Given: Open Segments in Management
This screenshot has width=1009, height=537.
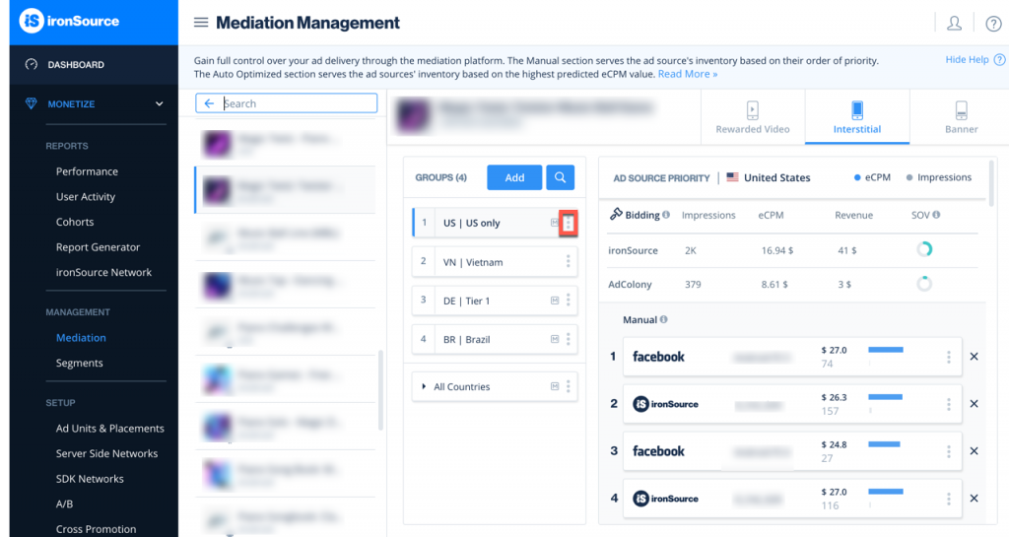Looking at the screenshot, I should click(79, 363).
